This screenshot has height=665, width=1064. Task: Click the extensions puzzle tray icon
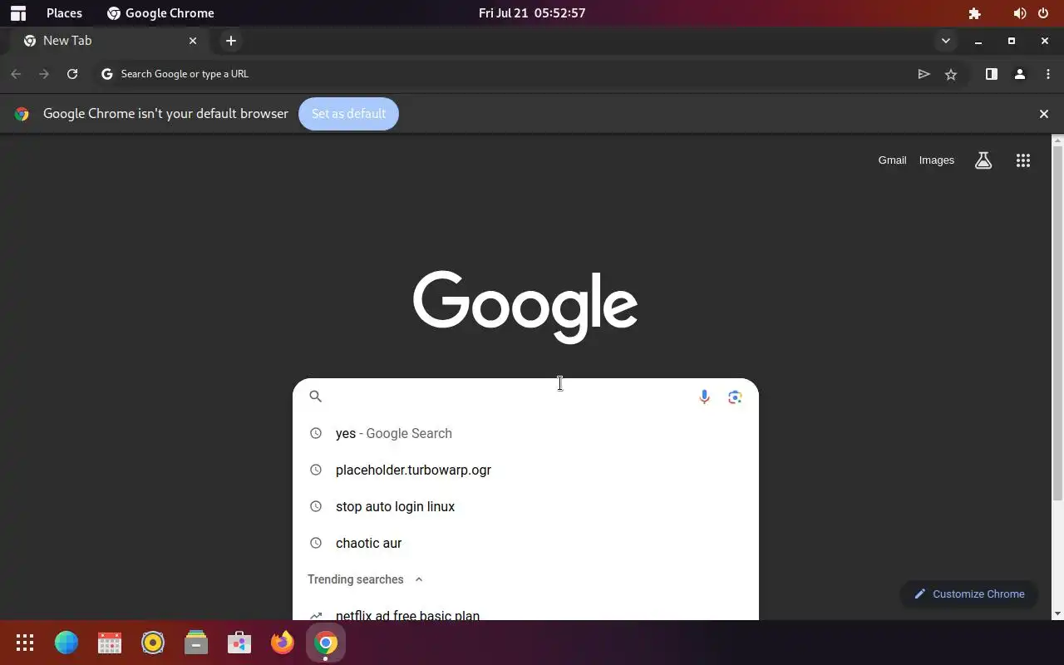pyautogui.click(x=974, y=13)
